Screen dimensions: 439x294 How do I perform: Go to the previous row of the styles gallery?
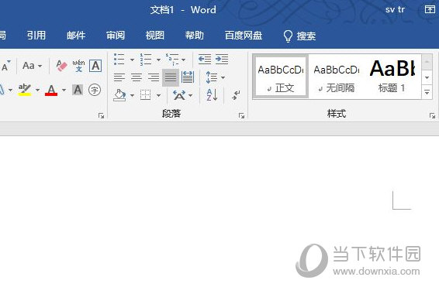tap(427, 62)
